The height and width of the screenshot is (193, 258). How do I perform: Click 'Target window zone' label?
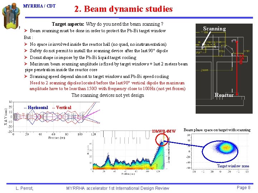point(233,166)
